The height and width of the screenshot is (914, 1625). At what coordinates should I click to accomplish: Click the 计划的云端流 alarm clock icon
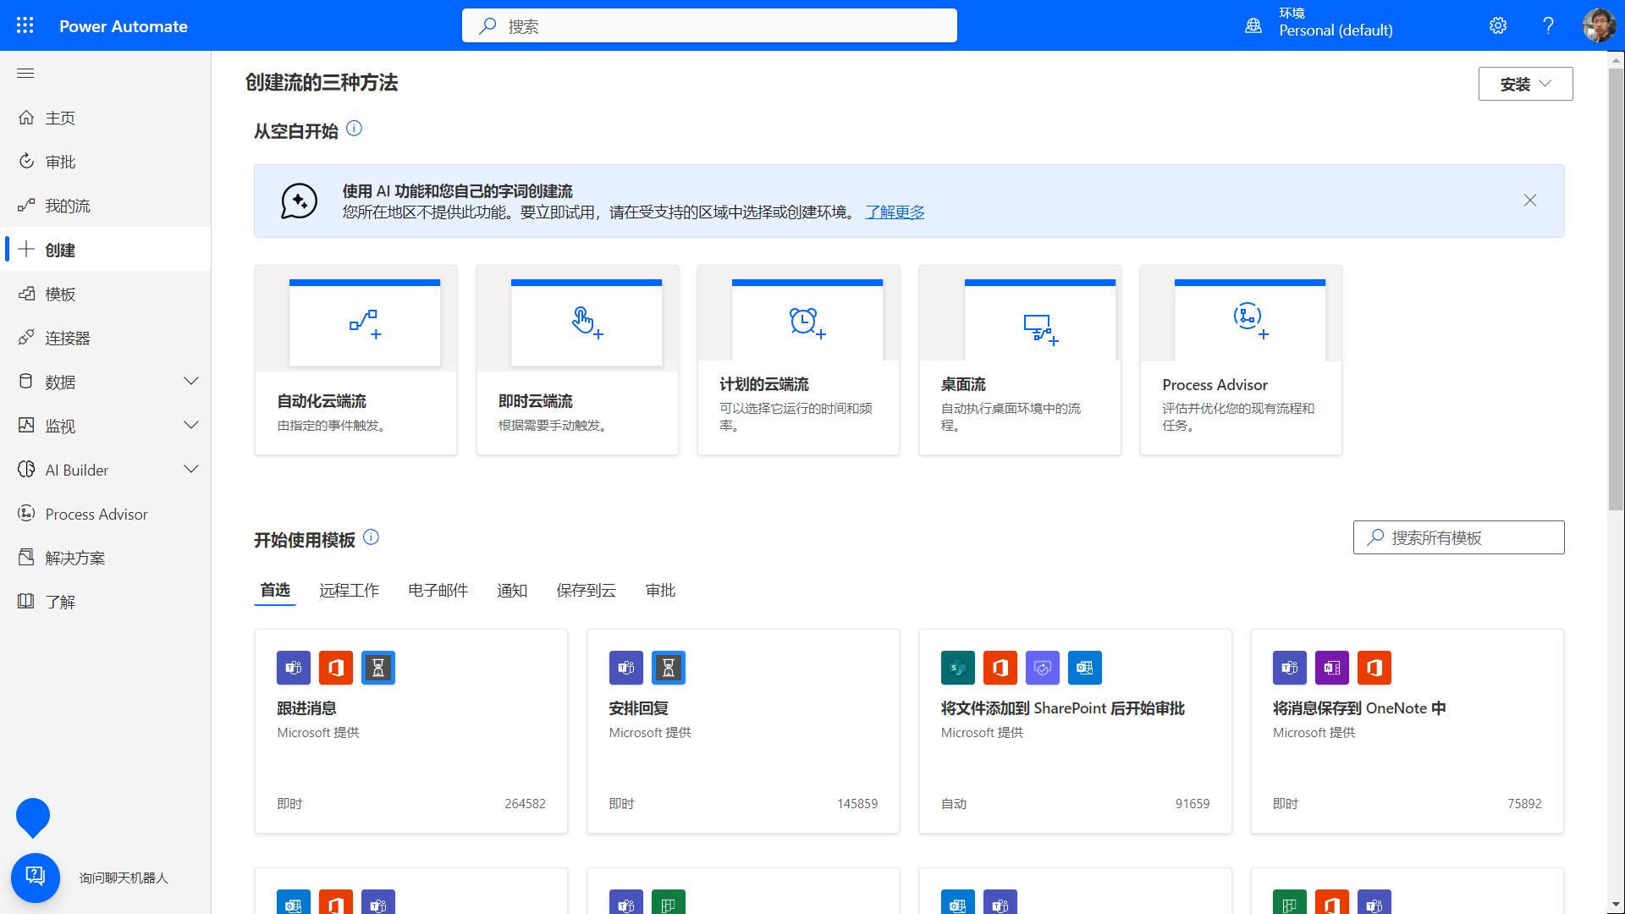tap(807, 322)
